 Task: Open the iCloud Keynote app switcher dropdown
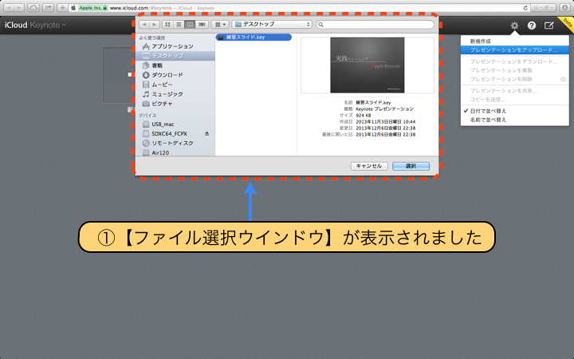pyautogui.click(x=36, y=25)
